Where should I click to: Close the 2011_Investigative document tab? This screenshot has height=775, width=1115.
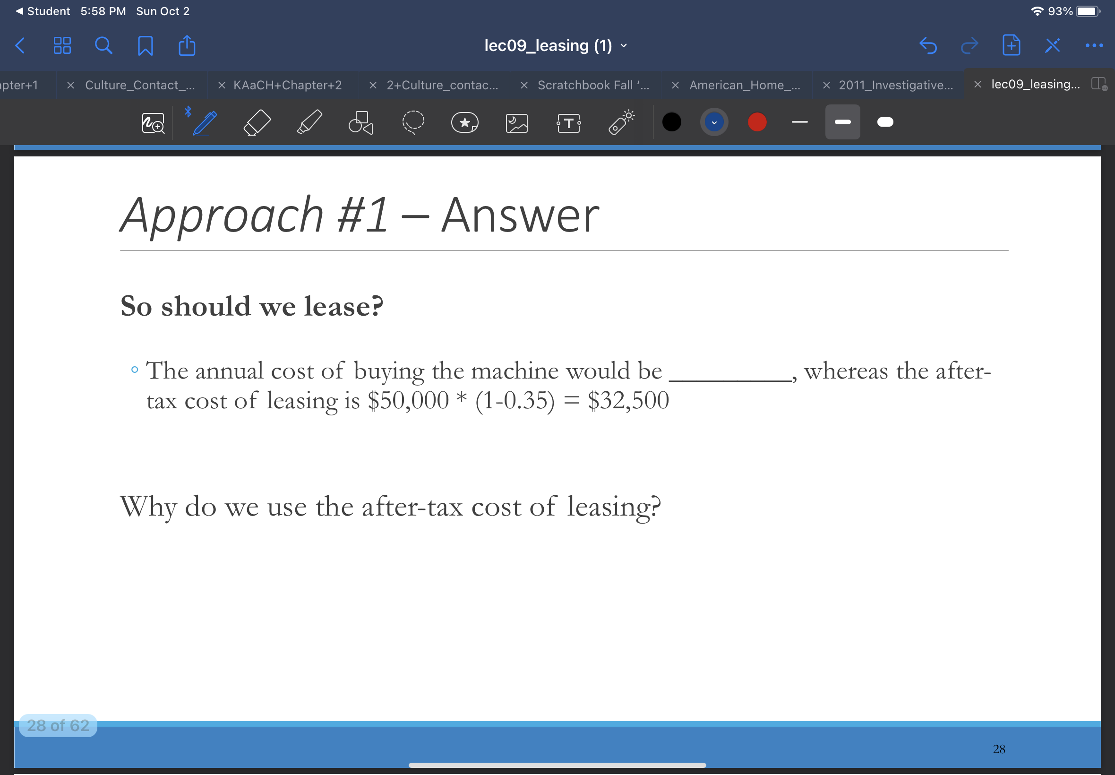click(827, 85)
